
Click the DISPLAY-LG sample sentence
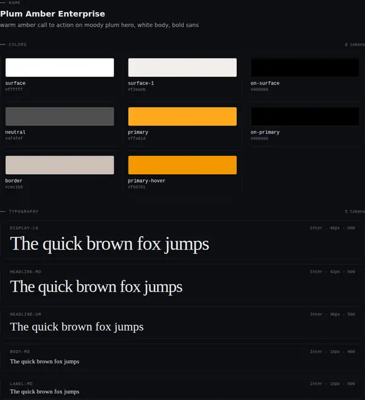[109, 244]
